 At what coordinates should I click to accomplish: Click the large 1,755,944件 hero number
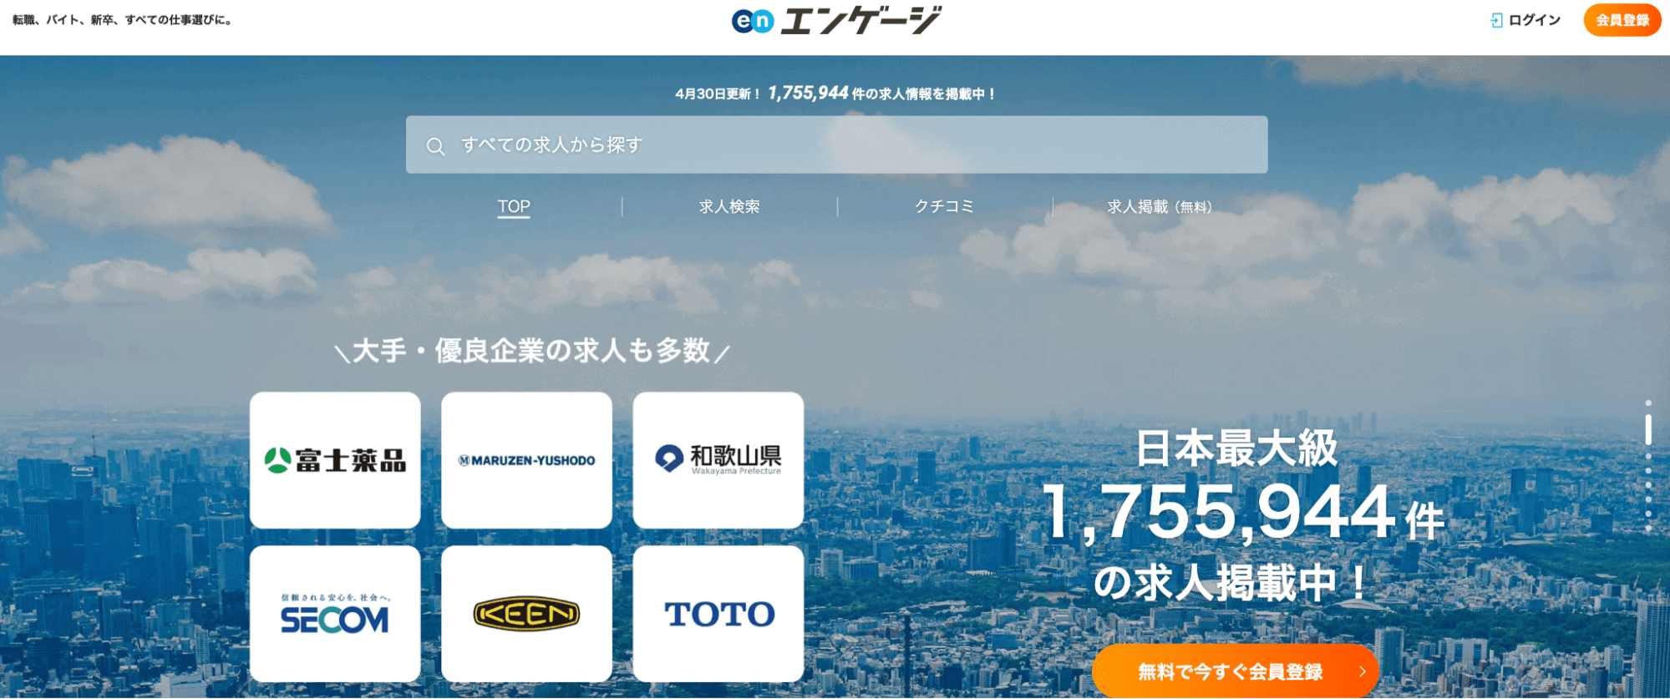(1243, 512)
